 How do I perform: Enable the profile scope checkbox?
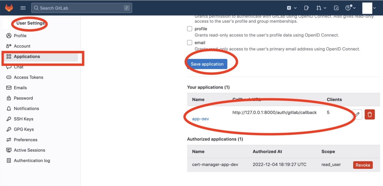pyautogui.click(x=190, y=29)
